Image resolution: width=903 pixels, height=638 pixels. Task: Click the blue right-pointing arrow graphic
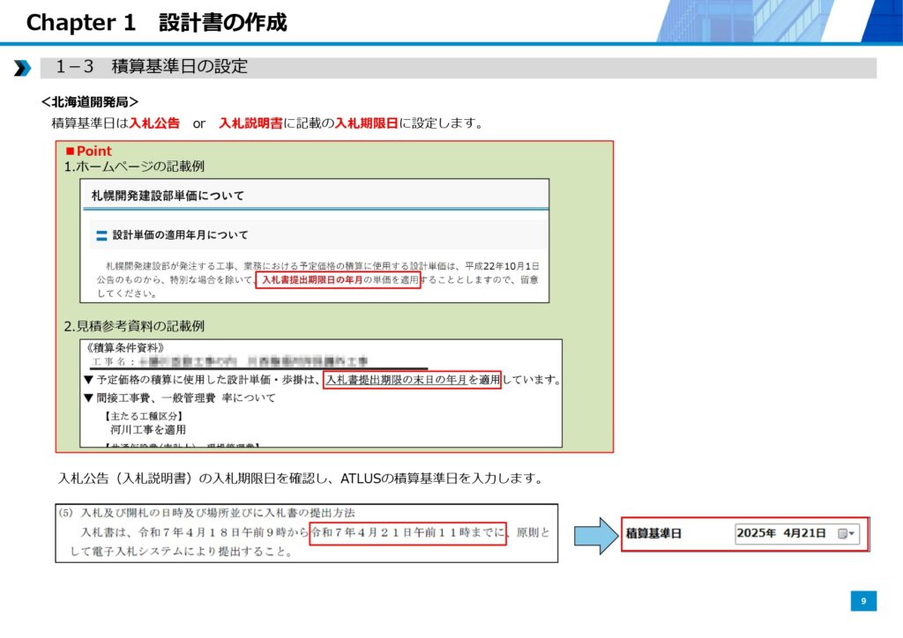click(x=595, y=534)
